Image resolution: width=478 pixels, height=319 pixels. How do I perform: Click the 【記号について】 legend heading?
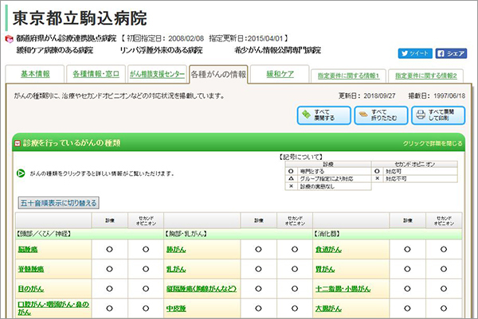[301, 157]
